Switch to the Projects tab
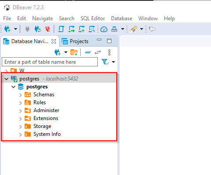The image size is (211, 175). [x=75, y=41]
